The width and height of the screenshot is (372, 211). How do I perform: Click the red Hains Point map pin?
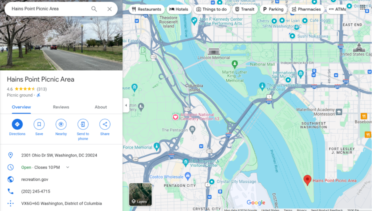point(307,180)
